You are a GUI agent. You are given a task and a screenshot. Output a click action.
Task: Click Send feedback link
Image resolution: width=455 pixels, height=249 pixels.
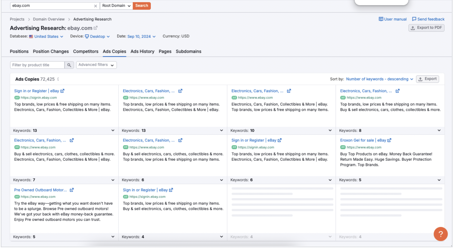(428, 19)
